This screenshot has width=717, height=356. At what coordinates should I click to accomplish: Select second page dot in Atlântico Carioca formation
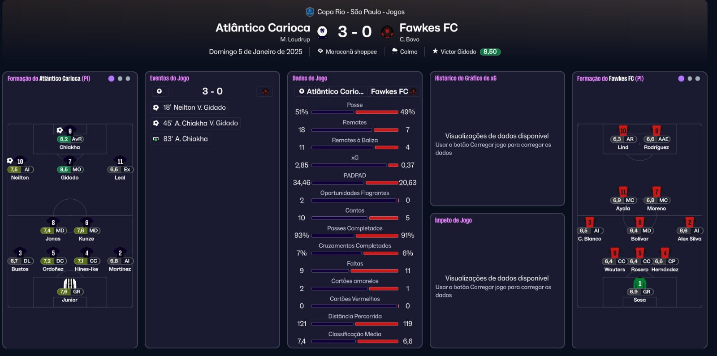120,78
